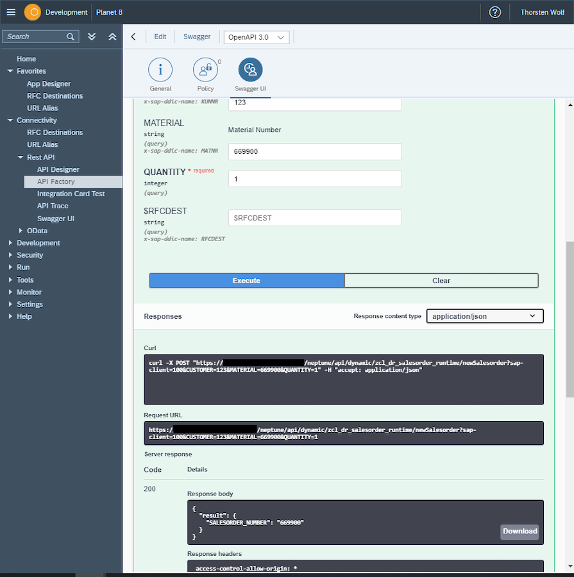Open the hamburger main menu

click(x=11, y=12)
